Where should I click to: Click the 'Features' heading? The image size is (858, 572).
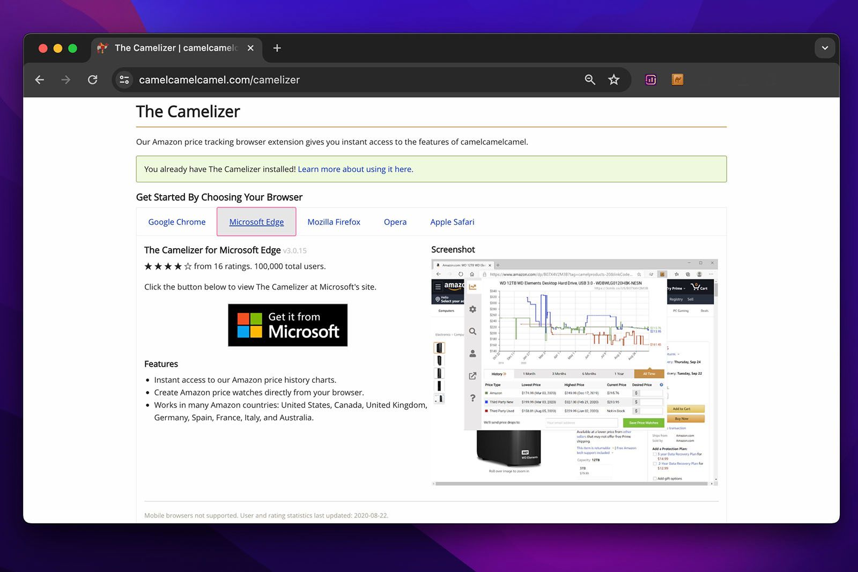tap(161, 364)
